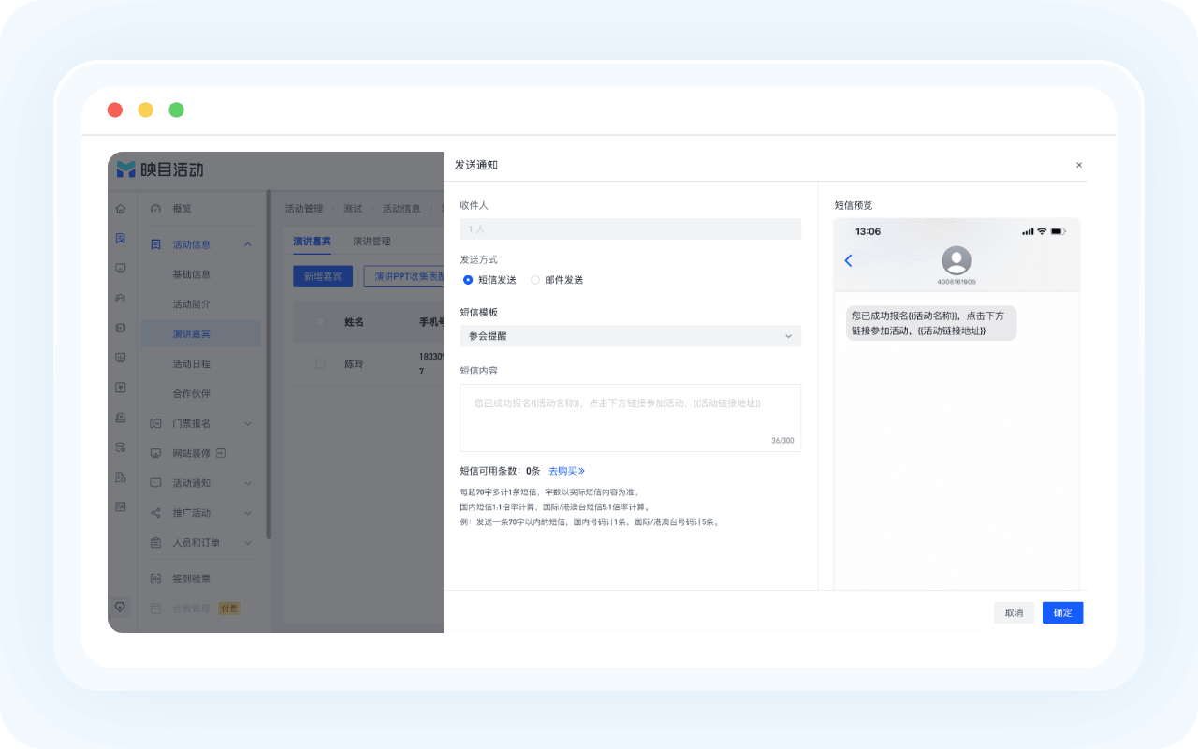Click the blue back arrow in the SMS preview
Screen dimensions: 1198x749
849,260
